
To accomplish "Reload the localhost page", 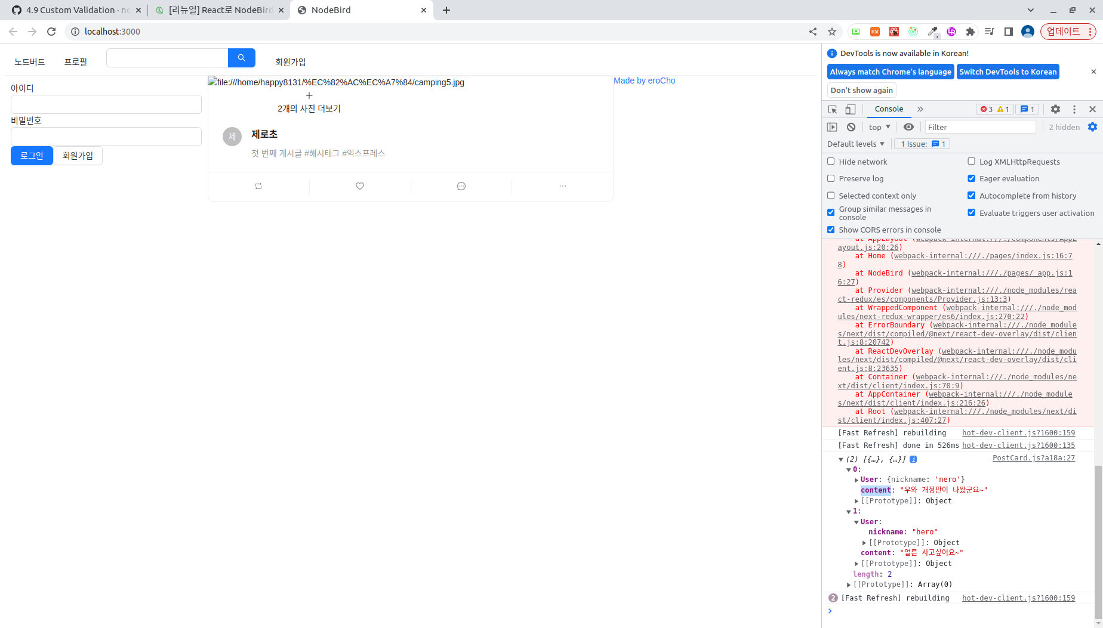I will click(51, 32).
